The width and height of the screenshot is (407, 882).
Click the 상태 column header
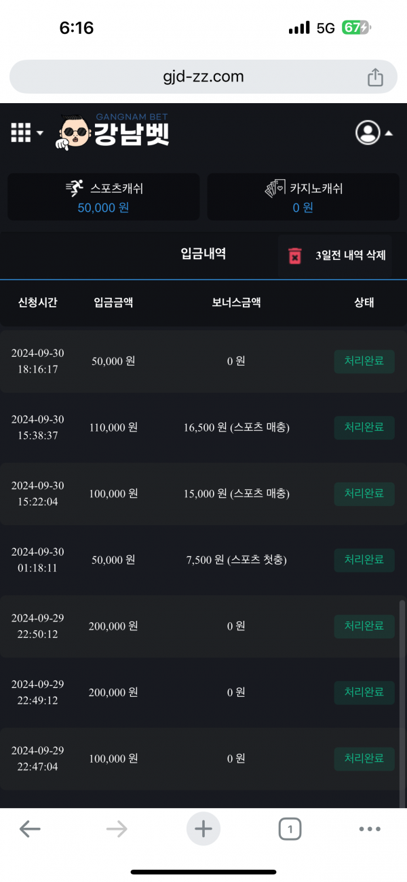[x=364, y=303]
